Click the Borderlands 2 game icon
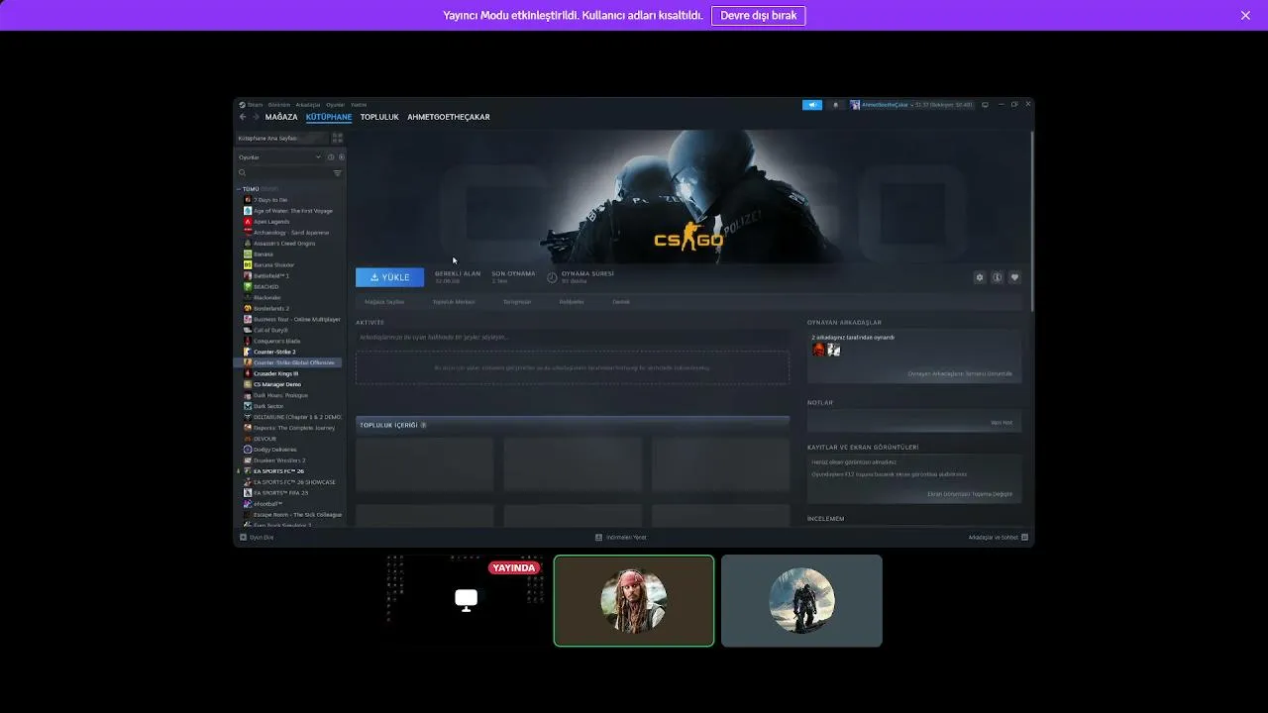The image size is (1268, 713). coord(248,308)
